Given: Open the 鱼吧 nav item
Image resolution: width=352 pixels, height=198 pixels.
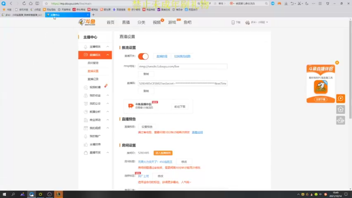Looking at the screenshot, I should coord(187,22).
